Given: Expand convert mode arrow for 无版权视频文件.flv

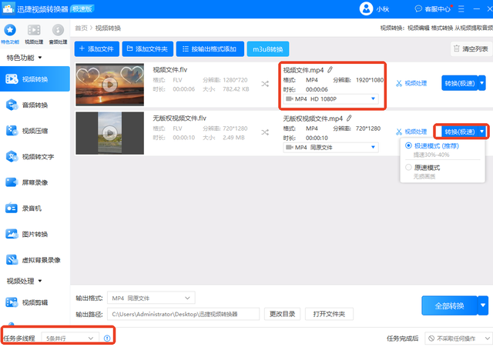Looking at the screenshot, I should click(482, 132).
